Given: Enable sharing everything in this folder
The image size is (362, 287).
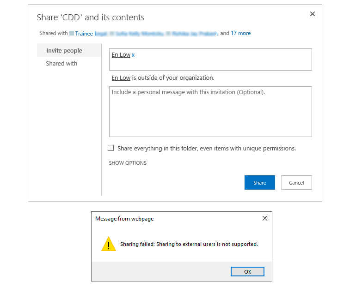Looking at the screenshot, I should coord(111,148).
